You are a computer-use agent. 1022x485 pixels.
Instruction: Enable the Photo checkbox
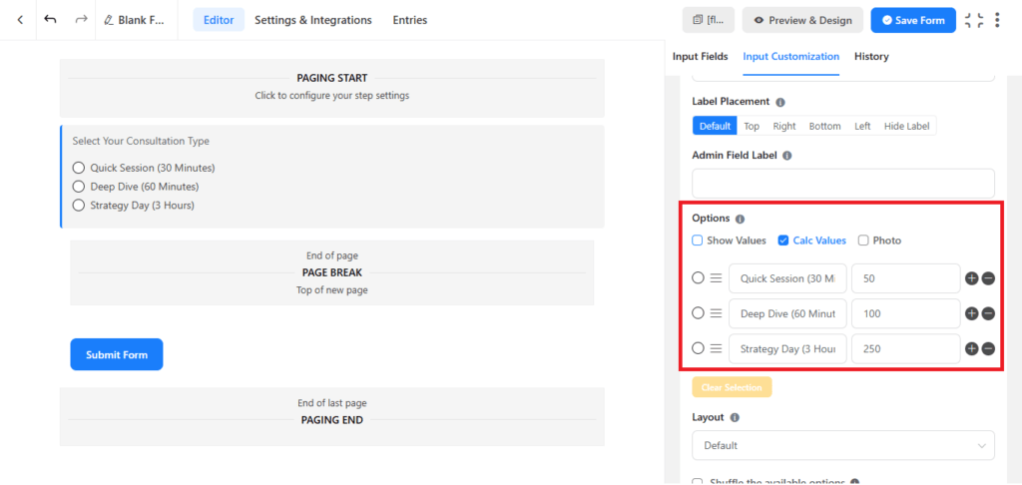pos(863,241)
